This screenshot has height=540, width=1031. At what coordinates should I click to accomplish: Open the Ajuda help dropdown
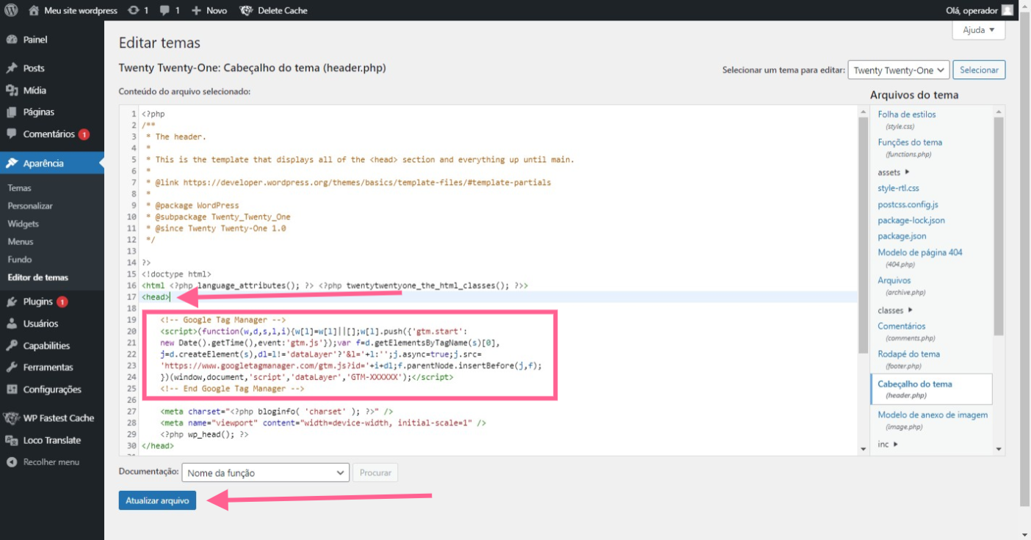tap(979, 30)
